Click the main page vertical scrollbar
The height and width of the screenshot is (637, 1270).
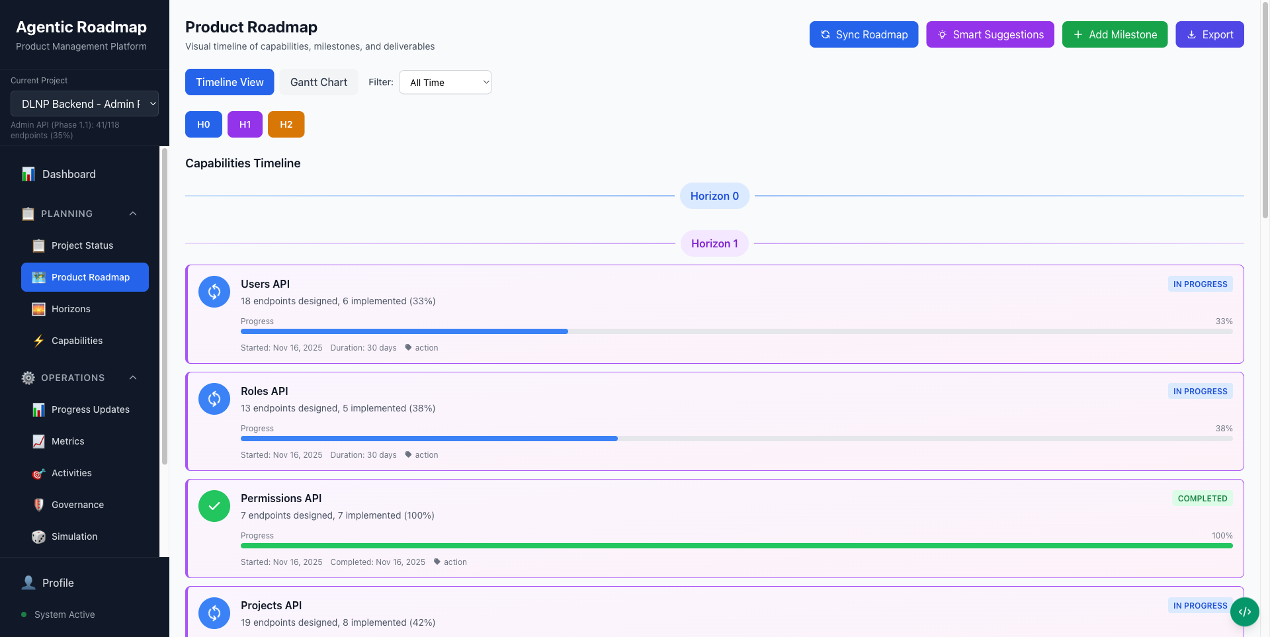[1265, 110]
